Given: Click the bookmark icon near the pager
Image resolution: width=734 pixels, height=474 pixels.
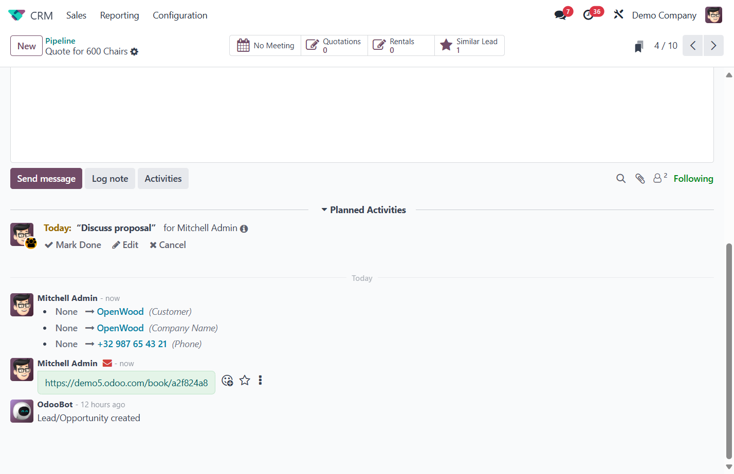Looking at the screenshot, I should (639, 46).
